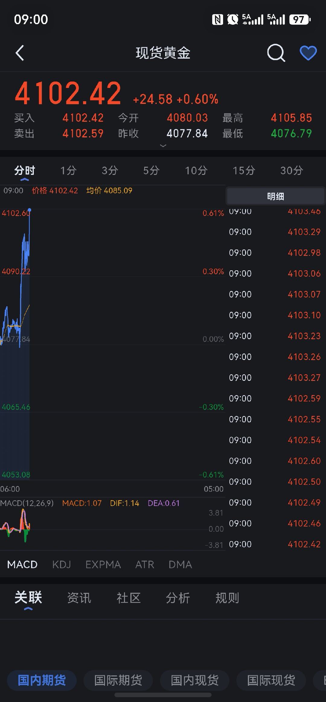Tap the bottom home gesture bar
This screenshot has width=326, height=702.
(163, 695)
